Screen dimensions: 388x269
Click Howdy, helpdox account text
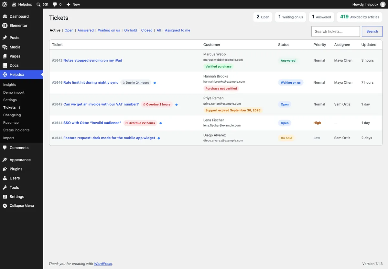click(x=365, y=5)
